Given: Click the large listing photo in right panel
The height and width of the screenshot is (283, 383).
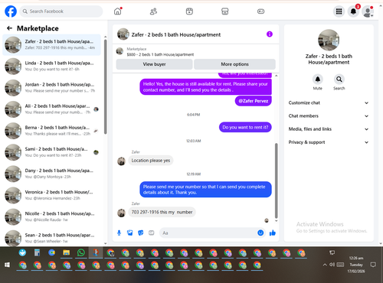Looking at the screenshot, I should tap(329, 40).
